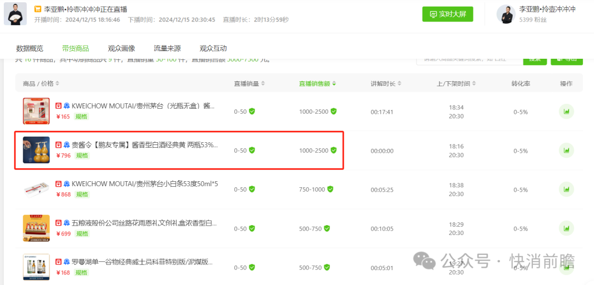594x285 pixels.
Task: Click the green shield beside 0-50 in the 茅台小白条 row
Action: click(251, 189)
